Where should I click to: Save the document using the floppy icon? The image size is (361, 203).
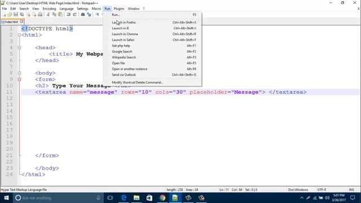(x=16, y=15)
